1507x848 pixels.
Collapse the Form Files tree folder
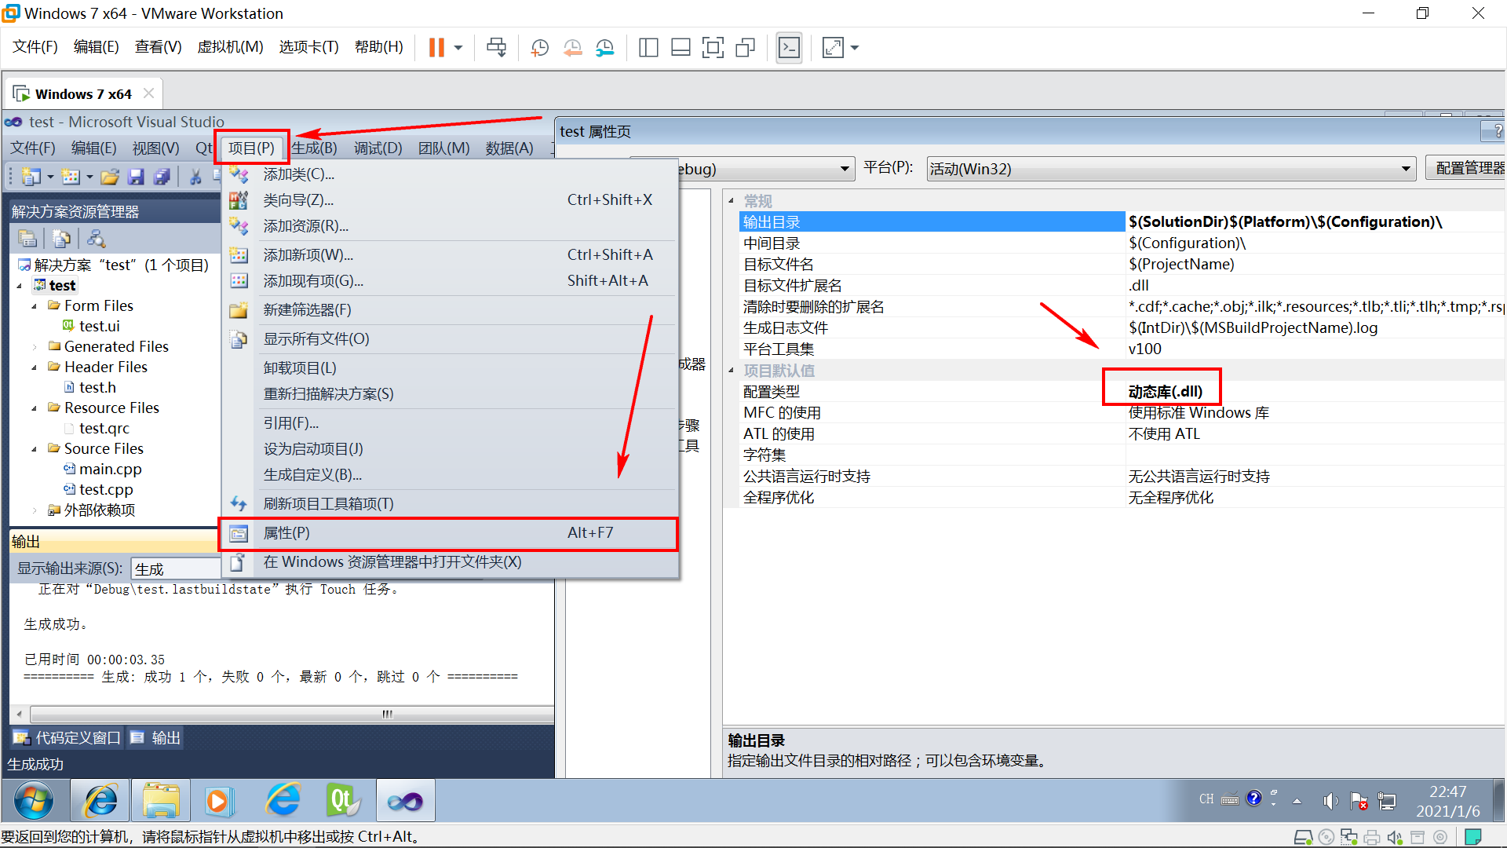pyautogui.click(x=34, y=306)
